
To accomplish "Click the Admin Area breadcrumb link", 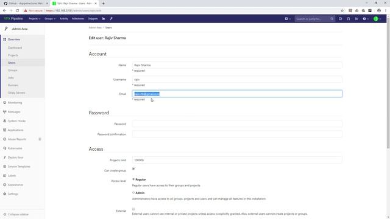I will (95, 27).
